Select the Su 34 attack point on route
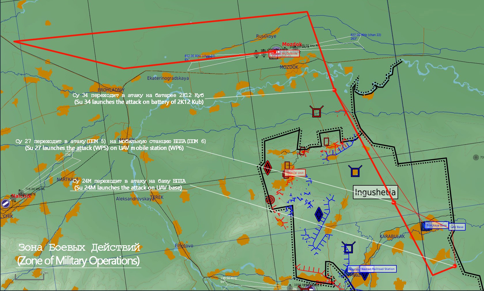 [x=334, y=90]
